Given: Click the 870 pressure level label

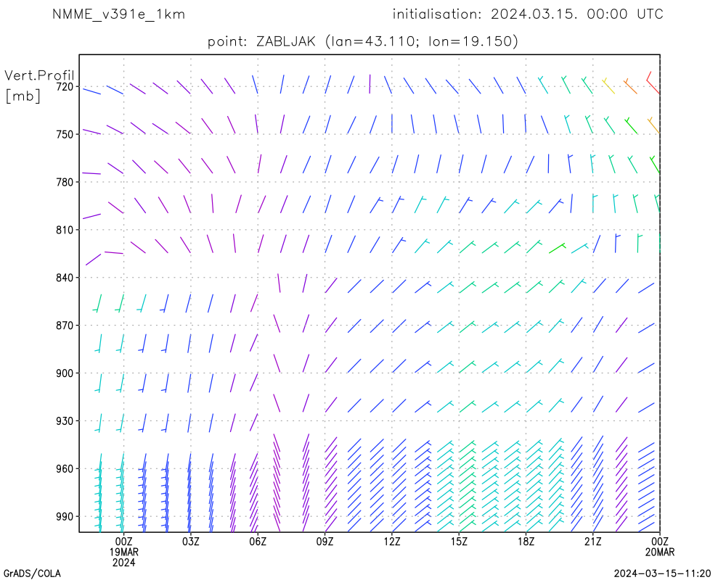Looking at the screenshot, I should tap(65, 326).
